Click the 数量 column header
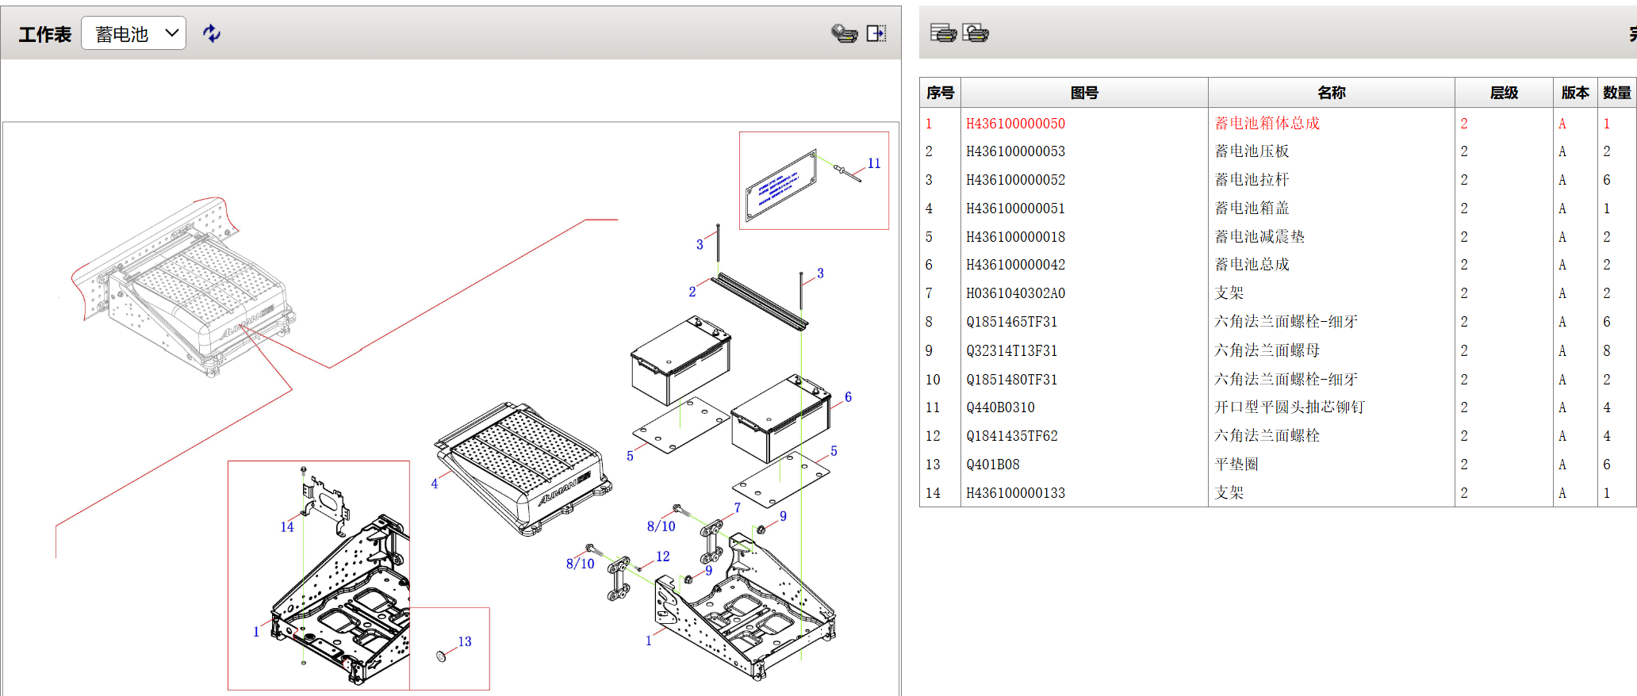 (1616, 93)
